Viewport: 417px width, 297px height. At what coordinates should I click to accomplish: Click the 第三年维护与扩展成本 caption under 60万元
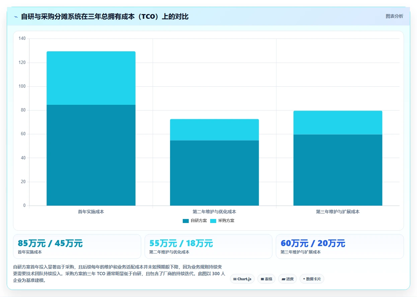[301, 252]
